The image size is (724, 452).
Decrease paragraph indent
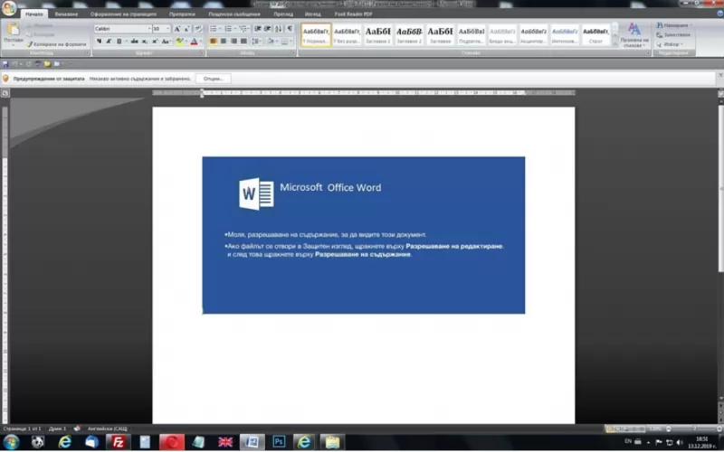[x=258, y=29]
